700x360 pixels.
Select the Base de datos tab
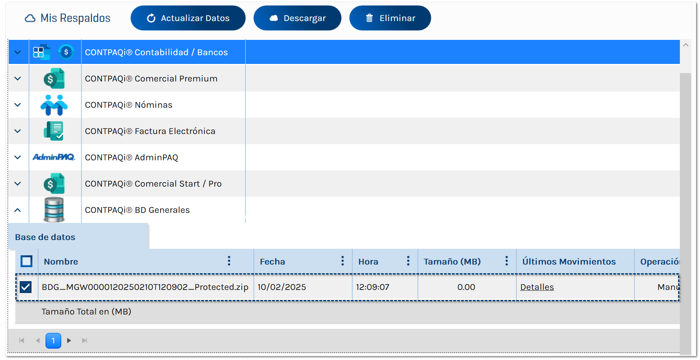(x=45, y=237)
